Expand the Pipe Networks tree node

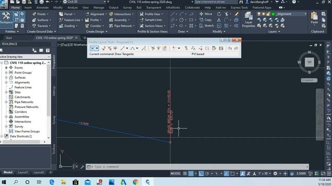click(6, 102)
